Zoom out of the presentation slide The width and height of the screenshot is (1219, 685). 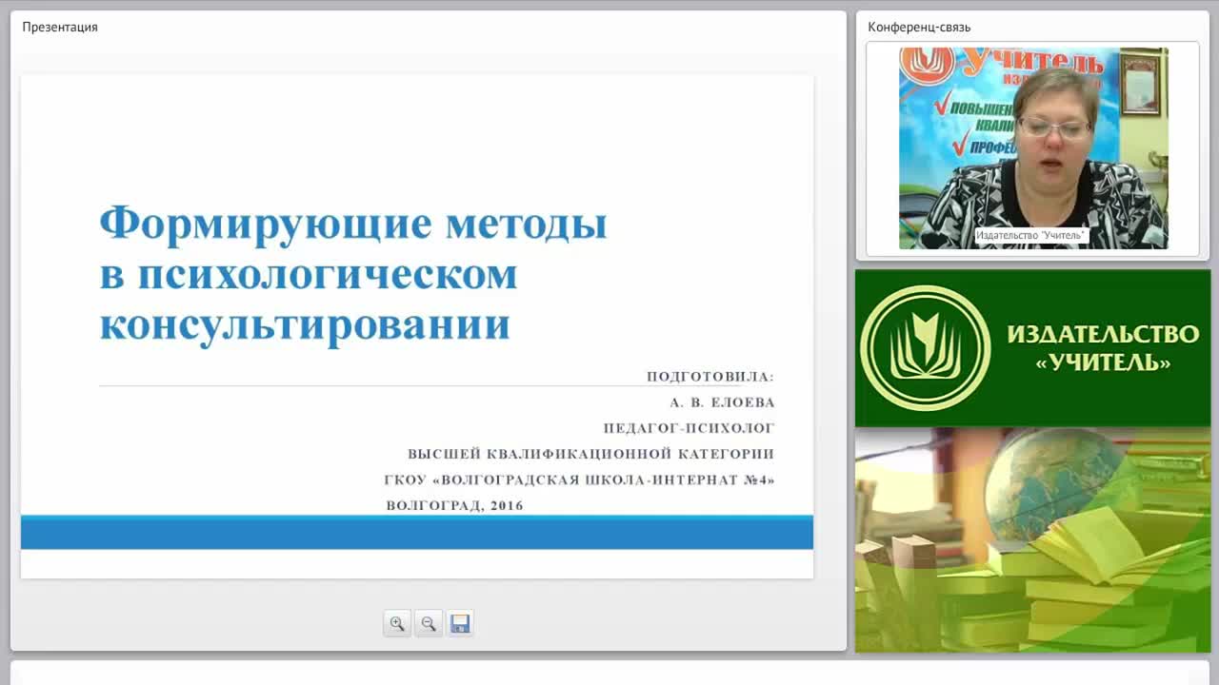point(429,624)
